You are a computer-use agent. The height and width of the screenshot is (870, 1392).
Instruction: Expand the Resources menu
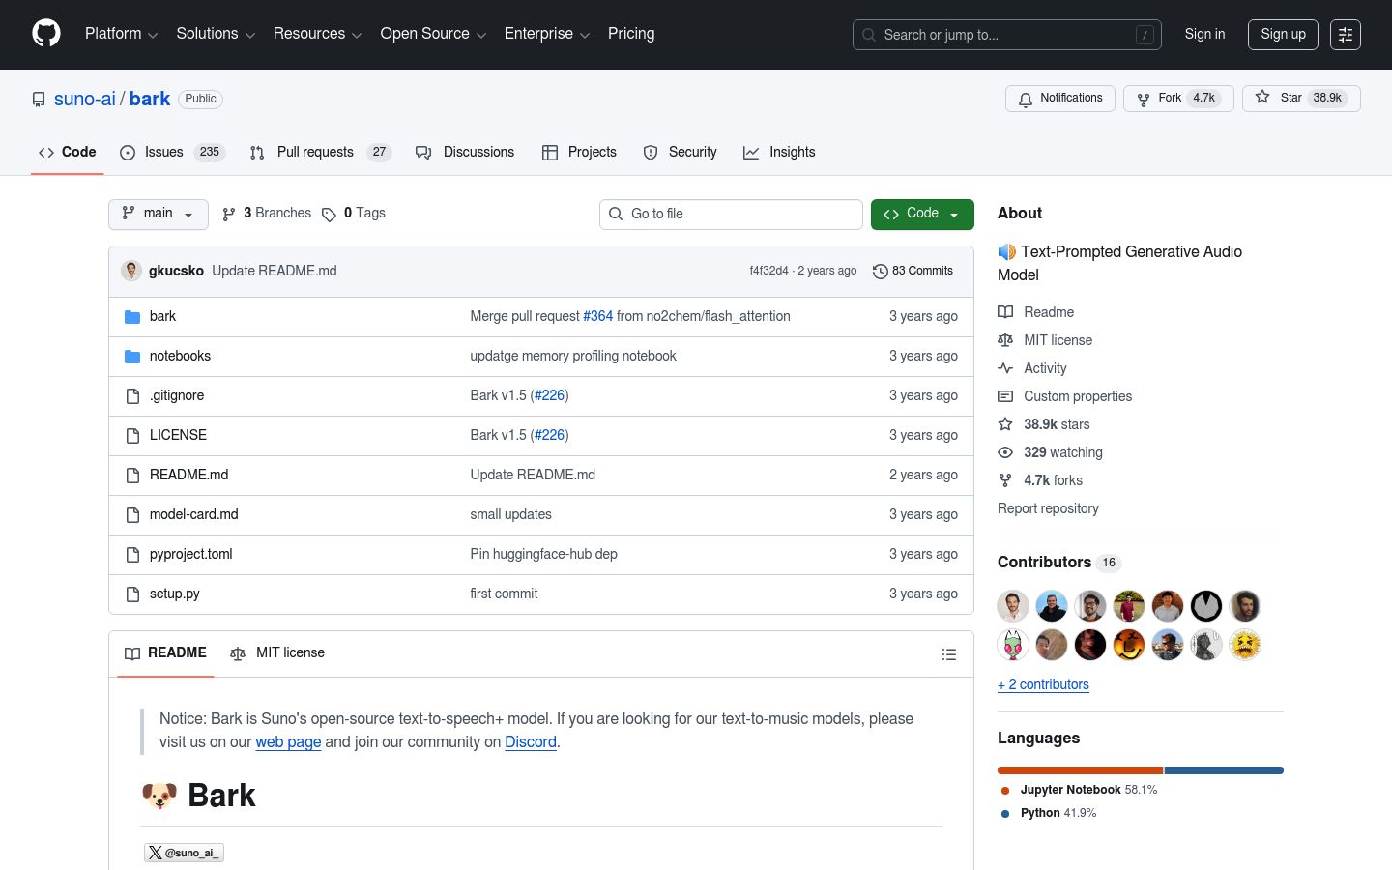(x=317, y=34)
